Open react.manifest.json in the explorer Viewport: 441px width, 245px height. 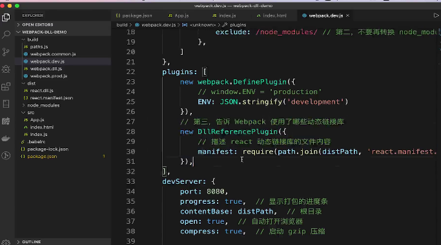point(52,98)
